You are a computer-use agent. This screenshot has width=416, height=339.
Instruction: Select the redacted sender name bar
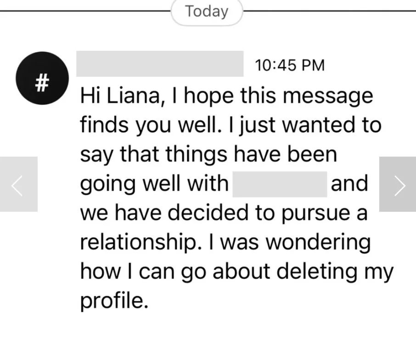pos(160,64)
